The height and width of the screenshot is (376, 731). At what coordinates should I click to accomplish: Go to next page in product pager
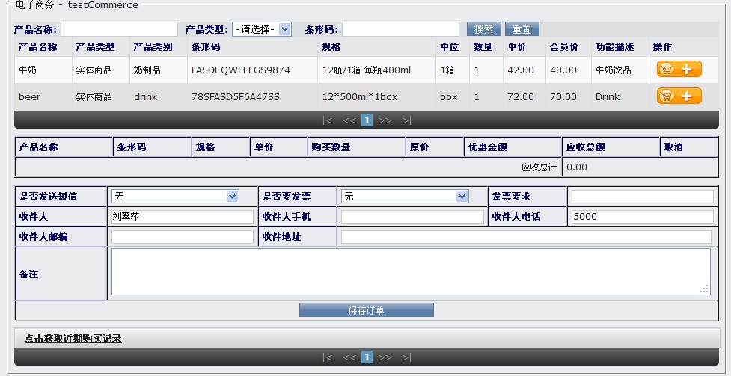[x=385, y=120]
